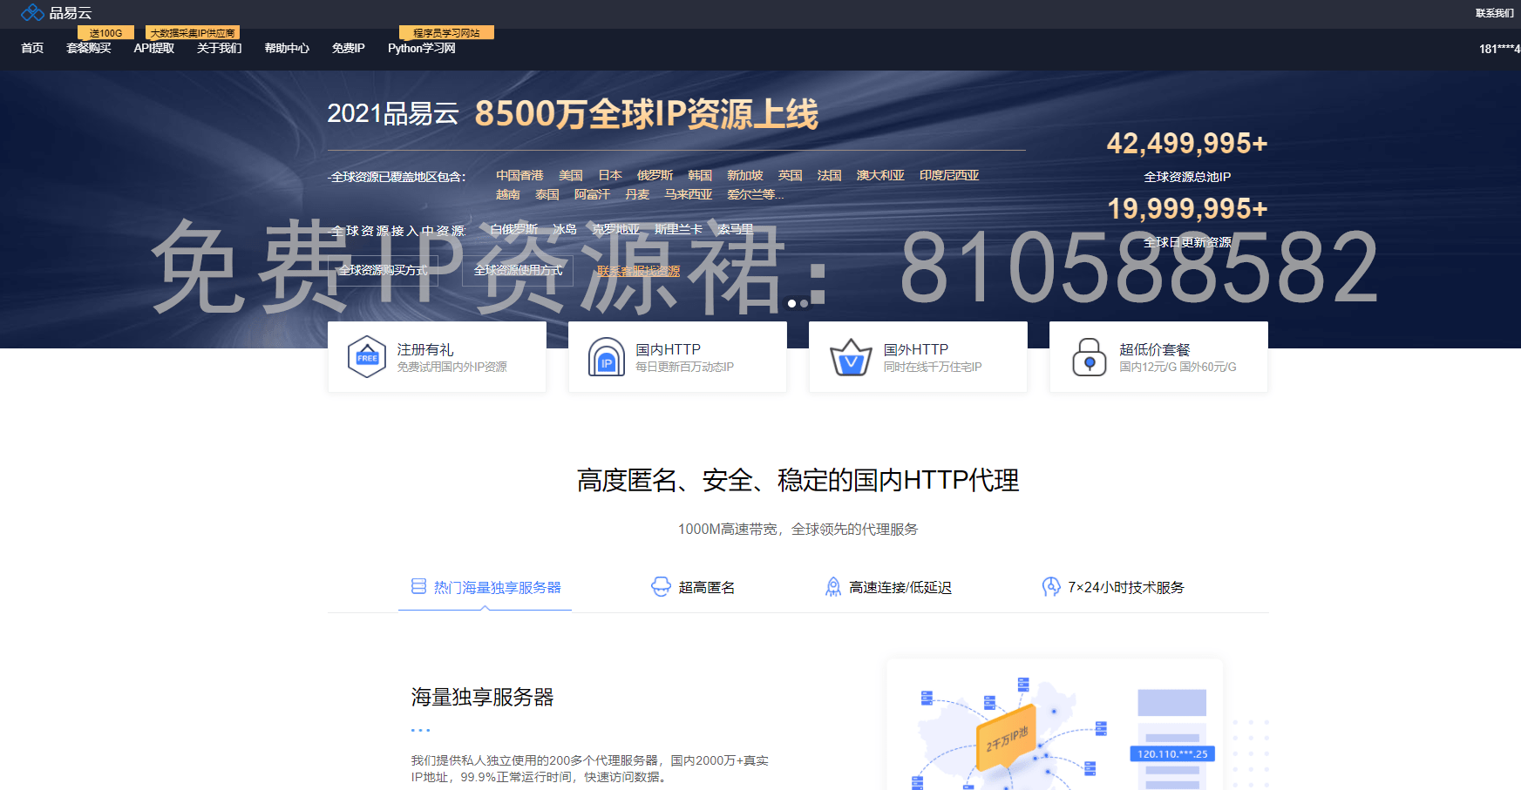Click the 超低价套餐 lock icon
The height and width of the screenshot is (790, 1521).
(x=1089, y=357)
